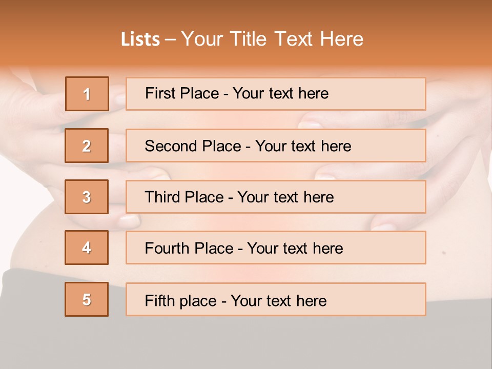Select the Third Place text bar
This screenshot has width=492, height=369.
(276, 197)
